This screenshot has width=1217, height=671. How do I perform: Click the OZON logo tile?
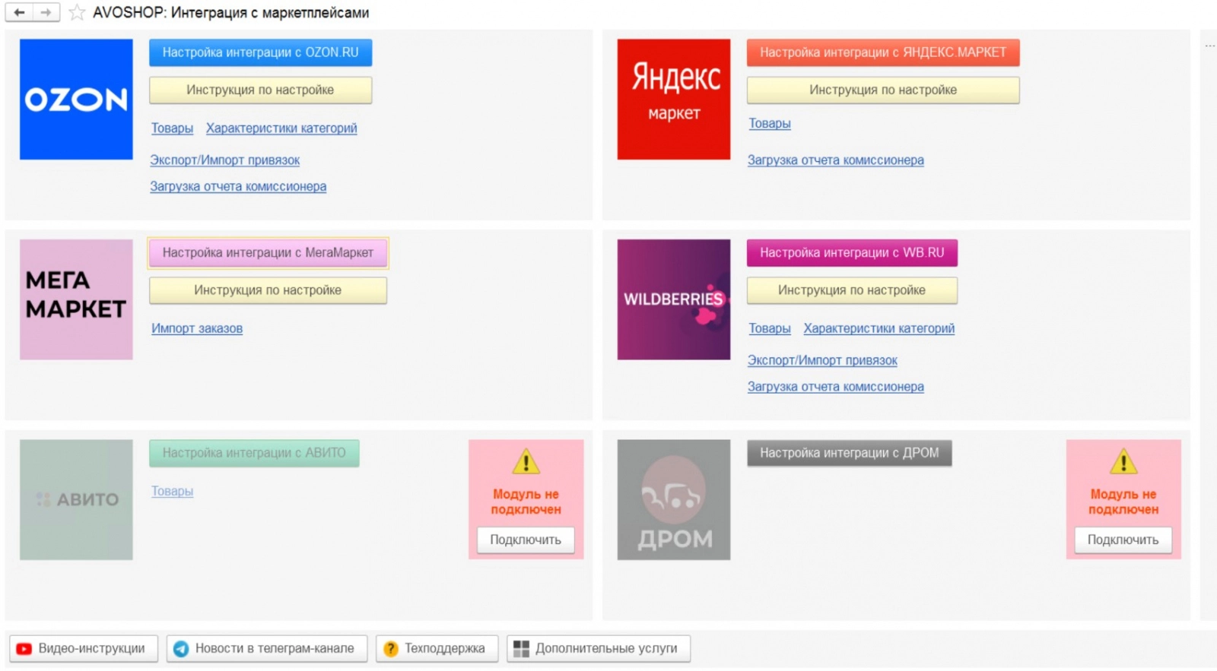76,100
